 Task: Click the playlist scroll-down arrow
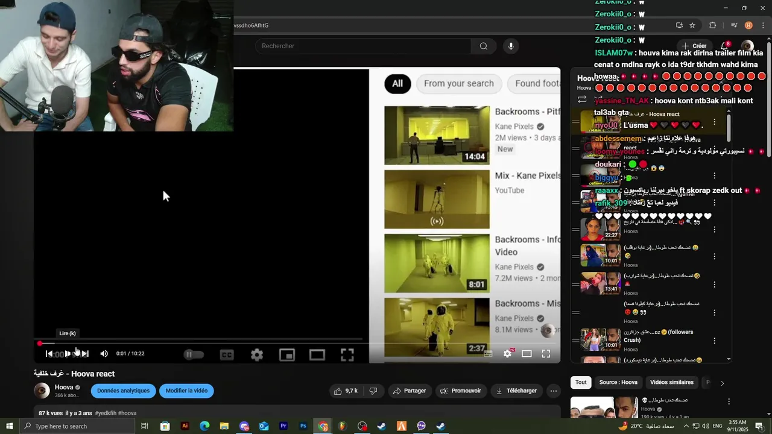coord(729,359)
